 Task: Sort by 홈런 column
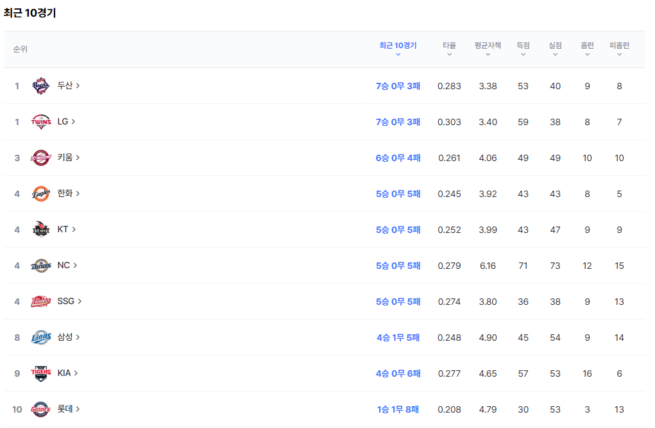click(x=587, y=49)
